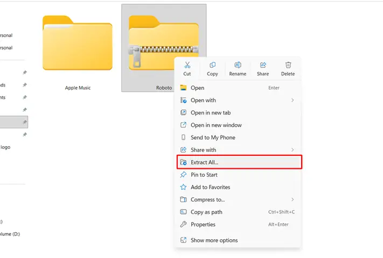Click the Roboto file name label

(x=164, y=88)
